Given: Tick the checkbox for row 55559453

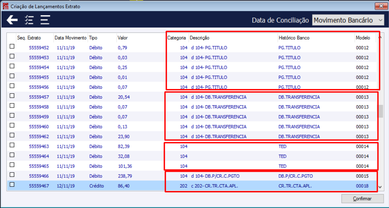Looking at the screenshot, I should (x=12, y=56).
